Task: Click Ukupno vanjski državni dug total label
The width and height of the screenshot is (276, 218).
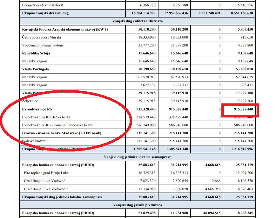Action: point(45,13)
